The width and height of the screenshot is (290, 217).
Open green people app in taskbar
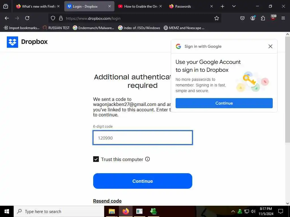(x=153, y=211)
